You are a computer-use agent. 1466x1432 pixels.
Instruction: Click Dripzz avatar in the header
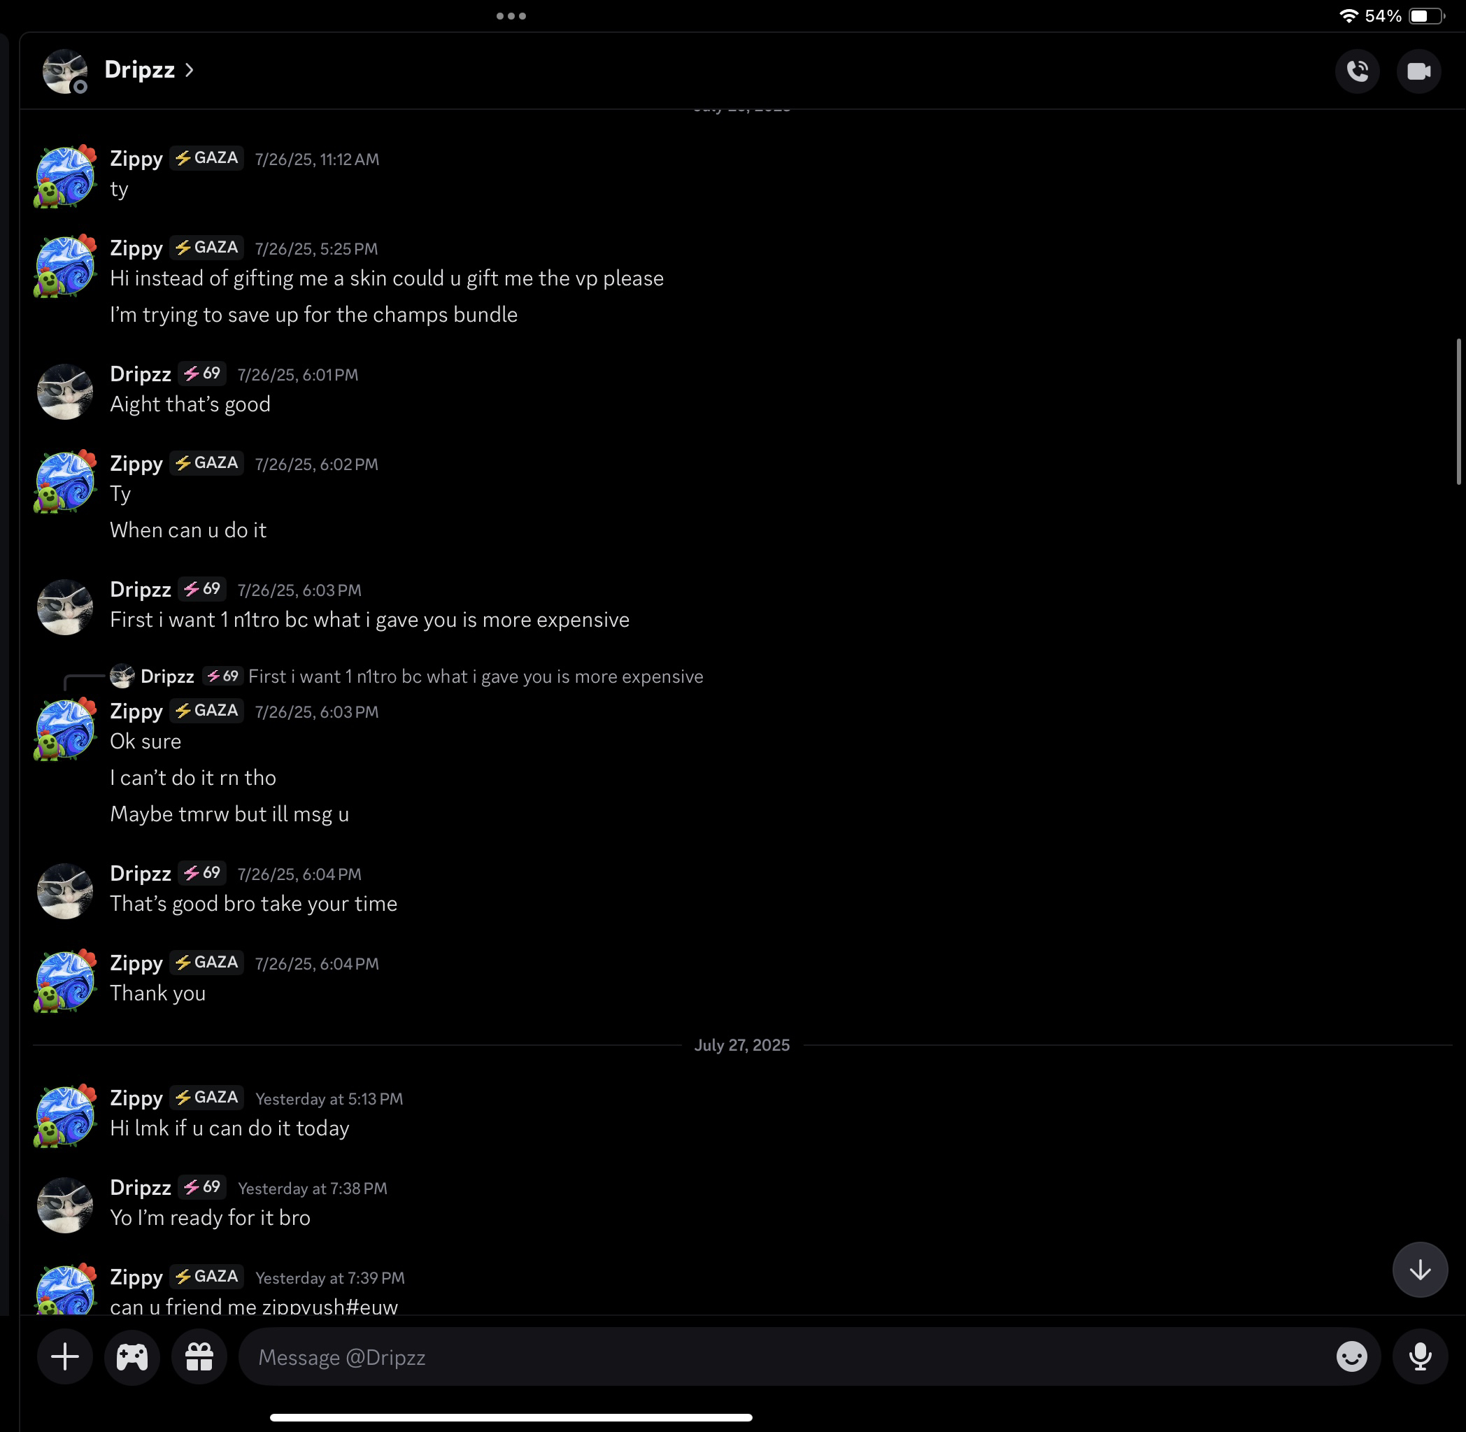pyautogui.click(x=64, y=71)
